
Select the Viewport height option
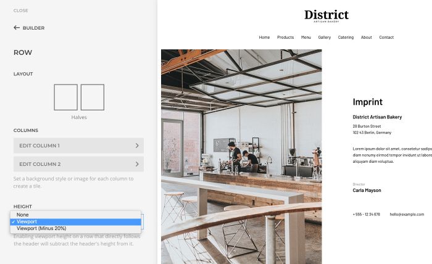coord(27,221)
